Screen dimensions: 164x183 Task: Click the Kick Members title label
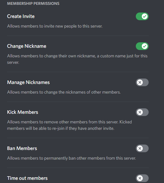coord(22,112)
